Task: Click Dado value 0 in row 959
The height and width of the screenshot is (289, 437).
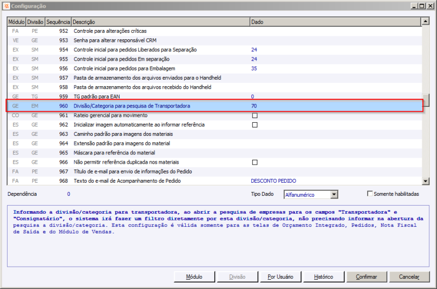Action: 252,97
